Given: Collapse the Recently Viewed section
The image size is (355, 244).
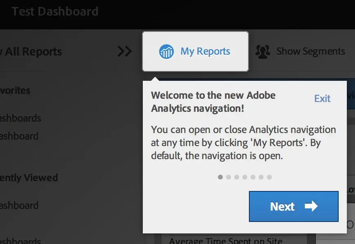Looking at the screenshot, I should point(29,177).
